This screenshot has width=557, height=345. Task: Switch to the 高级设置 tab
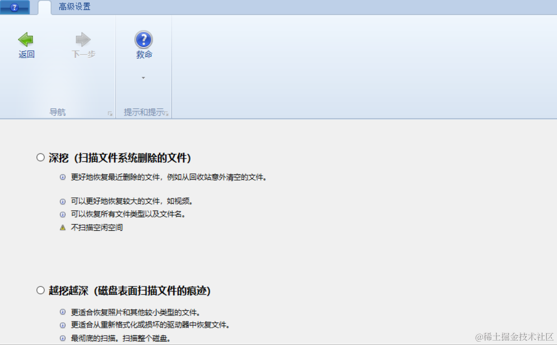[74, 7]
